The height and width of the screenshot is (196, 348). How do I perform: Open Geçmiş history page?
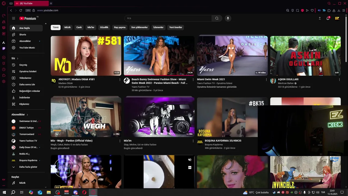[26, 65]
